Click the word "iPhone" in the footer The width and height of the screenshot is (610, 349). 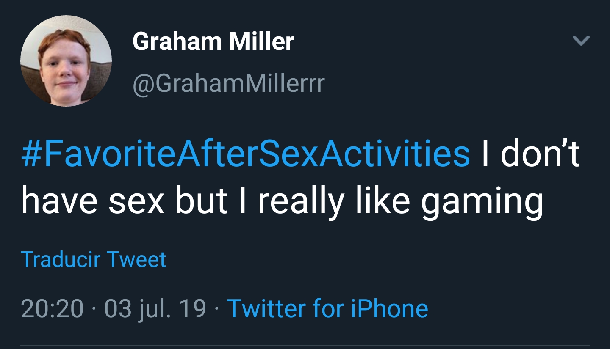click(390, 308)
